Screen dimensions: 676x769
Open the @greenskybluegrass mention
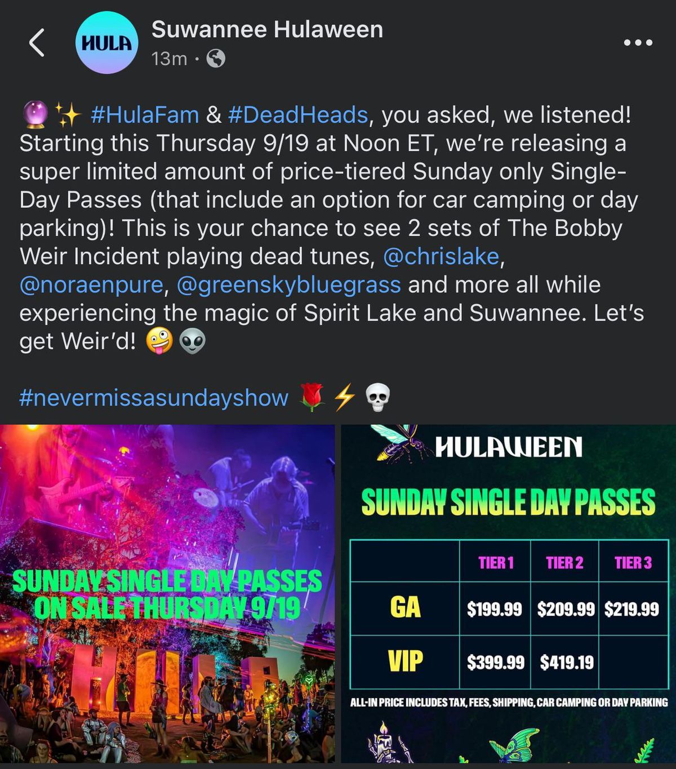[289, 285]
